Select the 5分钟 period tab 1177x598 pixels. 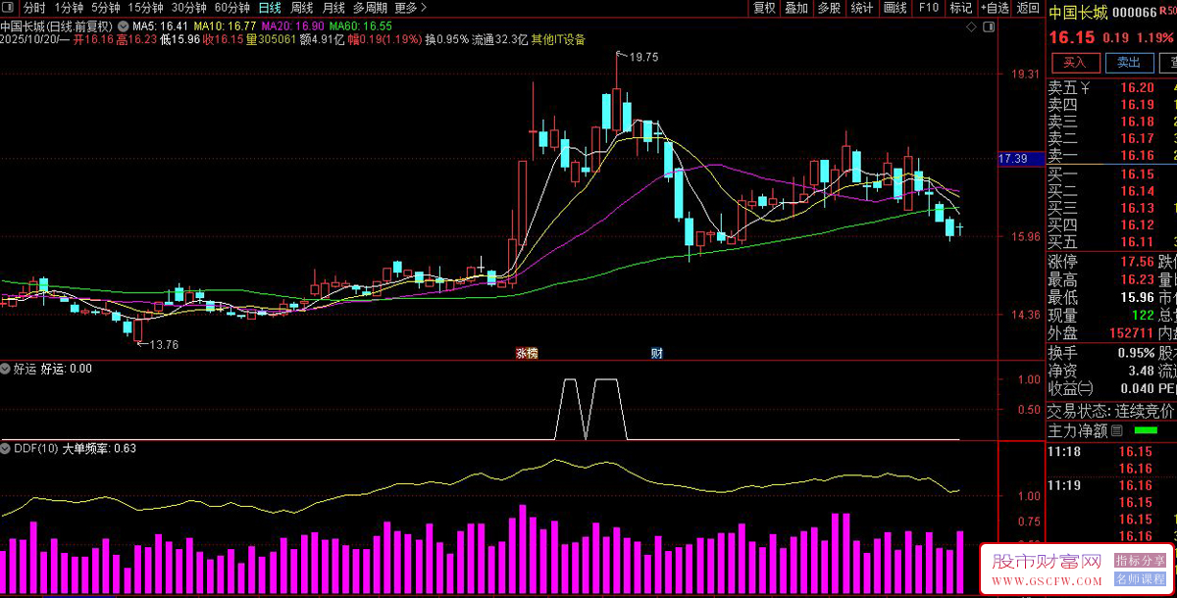point(106,8)
